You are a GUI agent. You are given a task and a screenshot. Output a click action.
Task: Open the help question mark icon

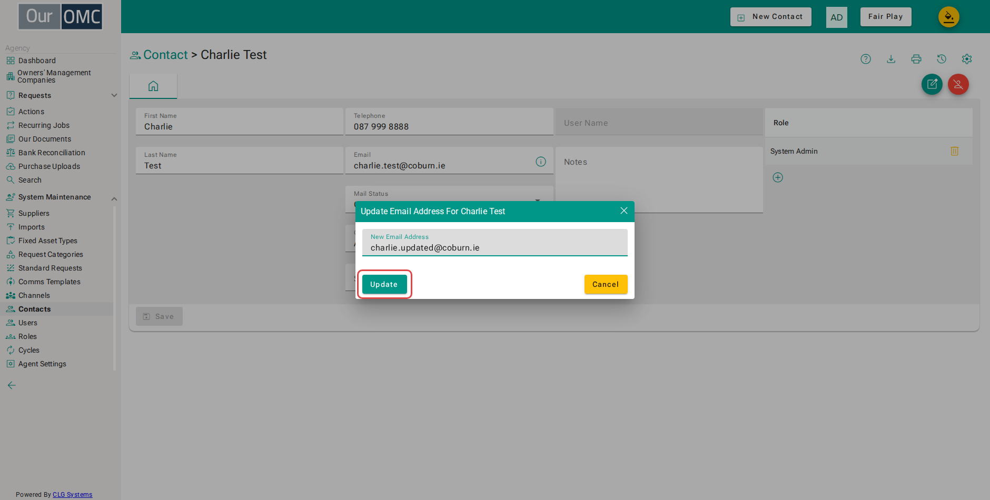(x=866, y=59)
